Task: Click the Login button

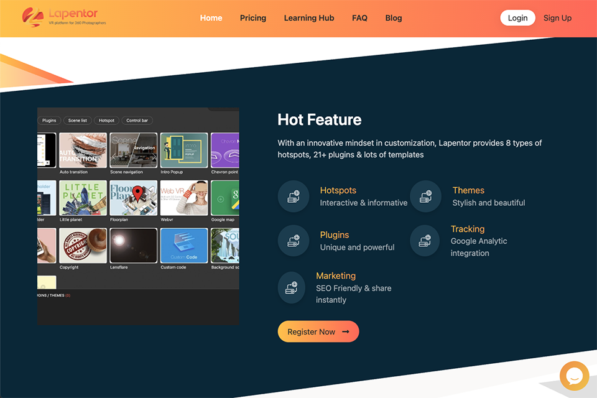Action: [x=517, y=18]
